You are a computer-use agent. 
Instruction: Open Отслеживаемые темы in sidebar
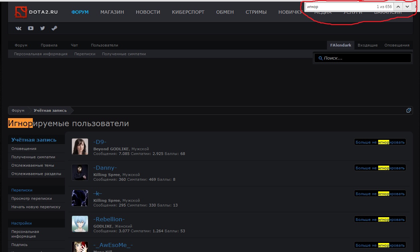pos(33,165)
